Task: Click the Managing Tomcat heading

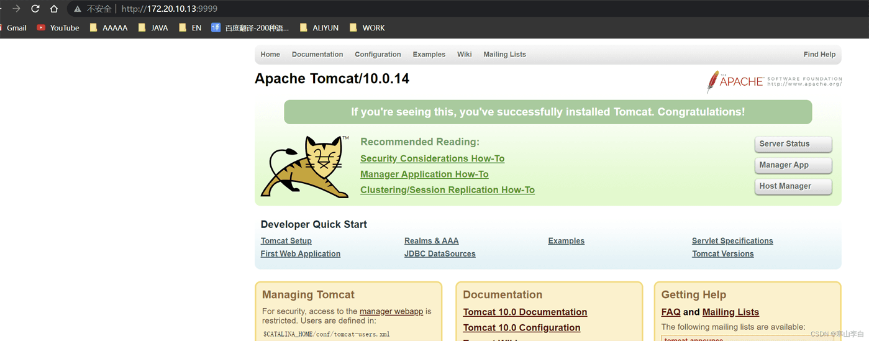Action: [308, 294]
